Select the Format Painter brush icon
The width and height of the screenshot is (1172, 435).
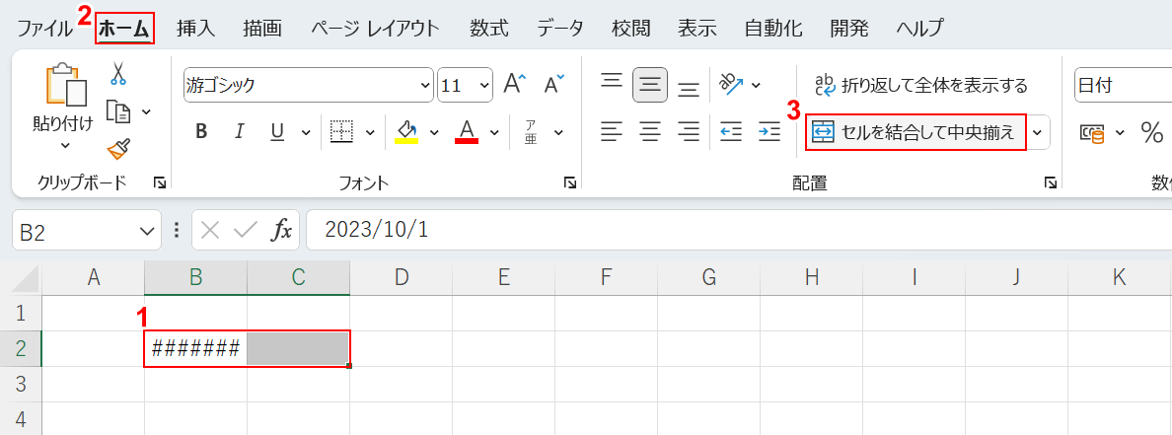pyautogui.click(x=118, y=148)
